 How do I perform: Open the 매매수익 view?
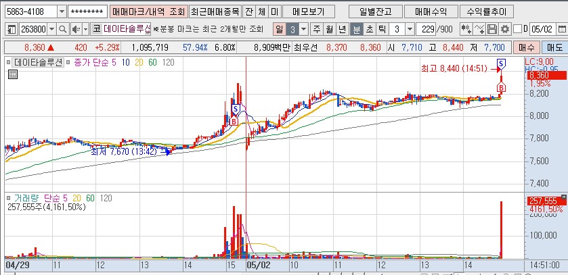(431, 12)
